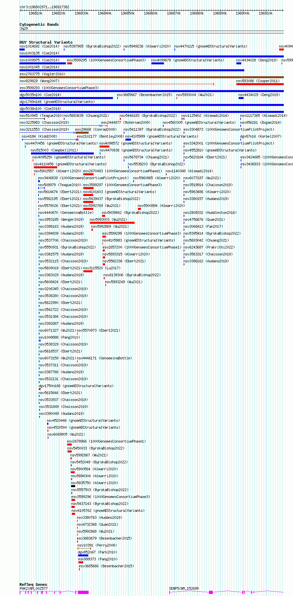Select variant esv999373 (Pang2010)
The width and height of the screenshot is (293, 596).
pos(98,559)
